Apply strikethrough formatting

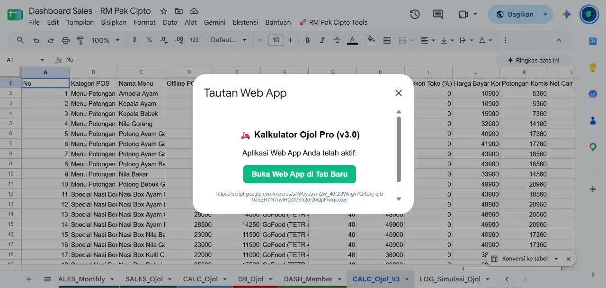[x=337, y=40]
